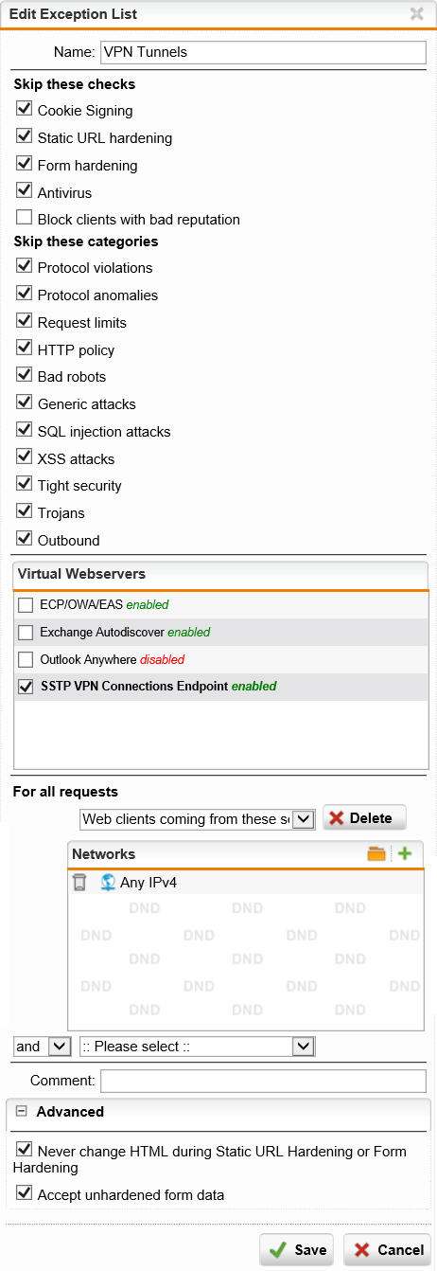This screenshot has width=437, height=1271.
Task: Uncheck SSTP VPN Connections Endpoint
Action: pyautogui.click(x=26, y=687)
